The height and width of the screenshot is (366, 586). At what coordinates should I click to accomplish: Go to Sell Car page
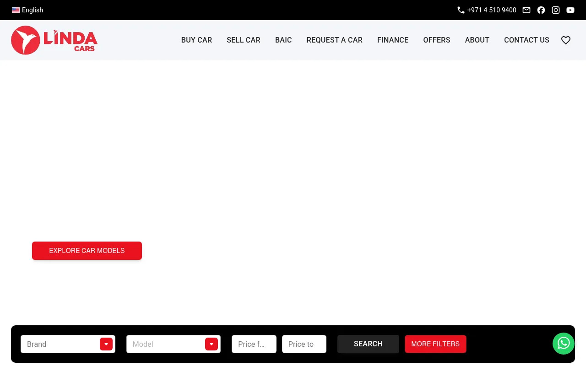(244, 40)
